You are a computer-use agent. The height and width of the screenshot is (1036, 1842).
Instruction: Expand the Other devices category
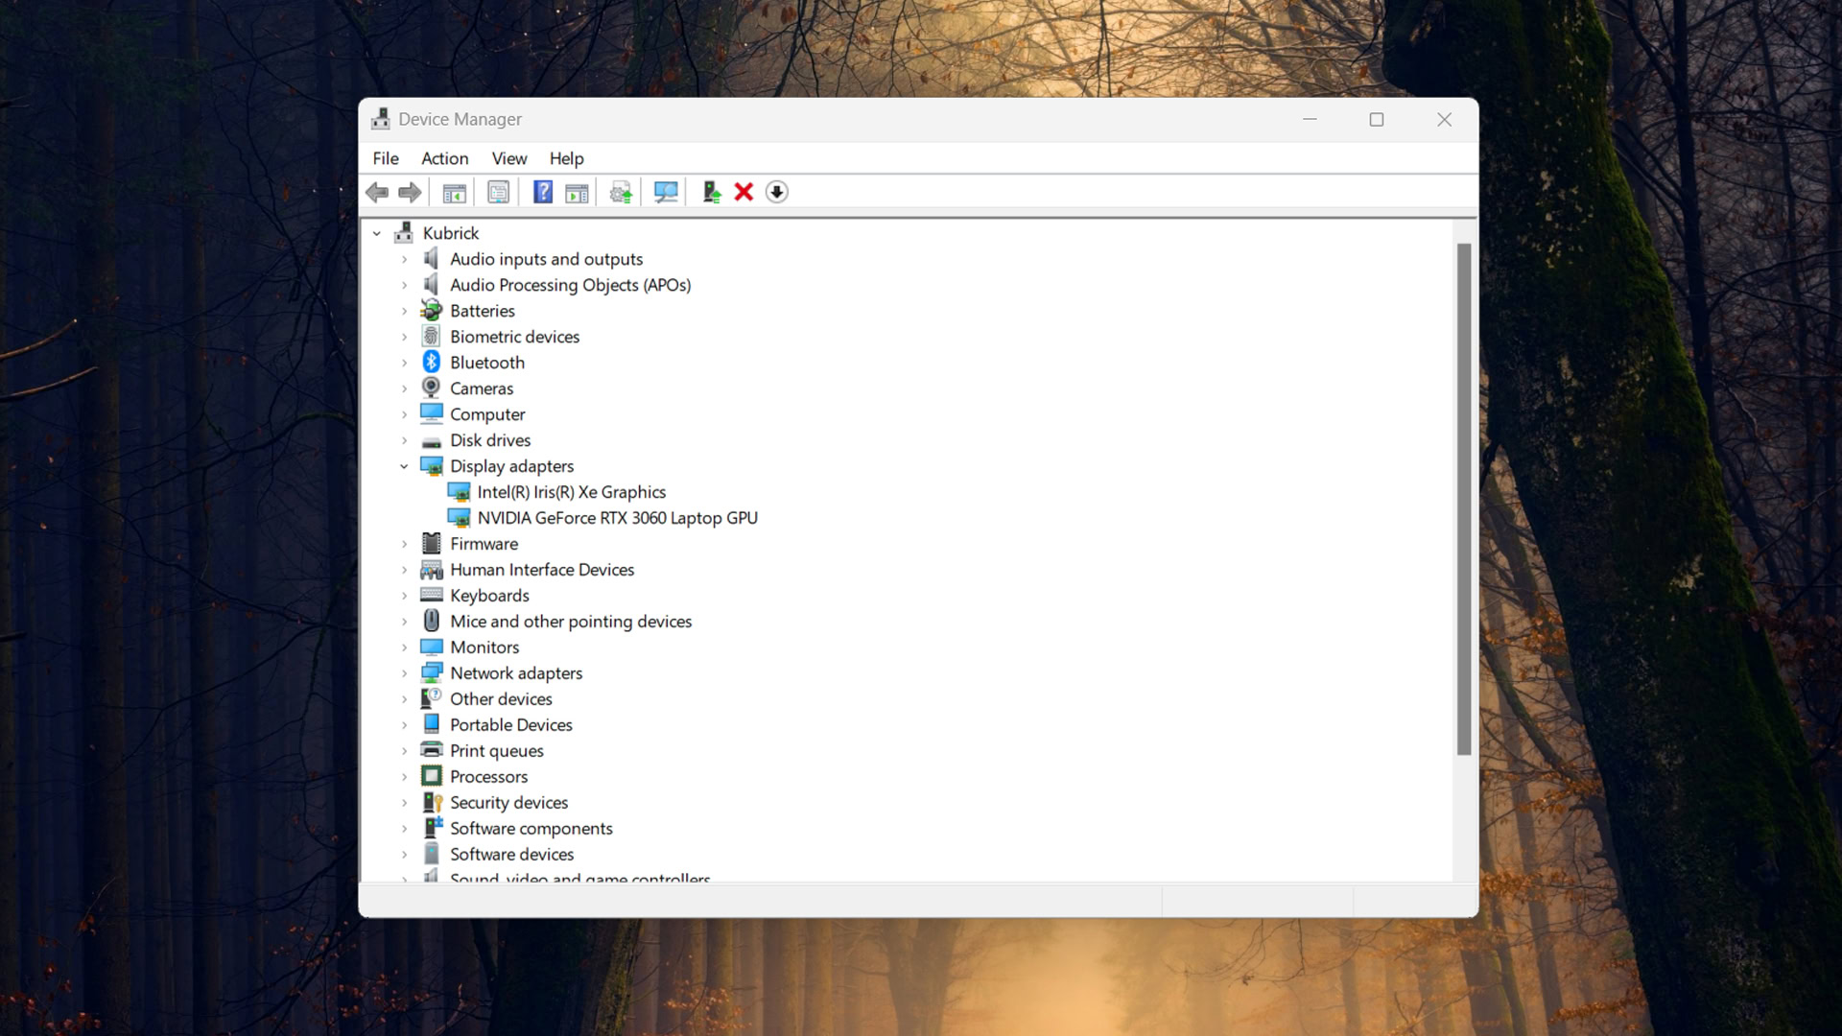point(404,699)
